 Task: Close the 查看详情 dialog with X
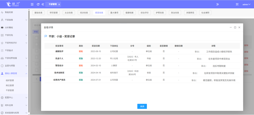(239, 27)
